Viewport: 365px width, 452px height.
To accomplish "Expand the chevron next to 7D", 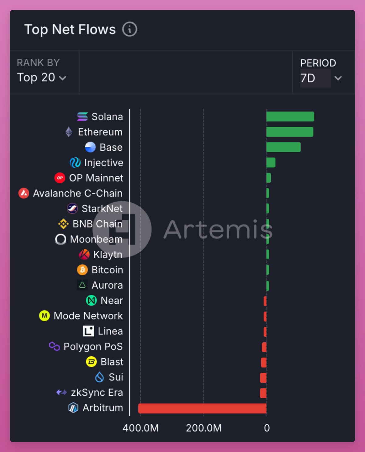I will 338,78.
